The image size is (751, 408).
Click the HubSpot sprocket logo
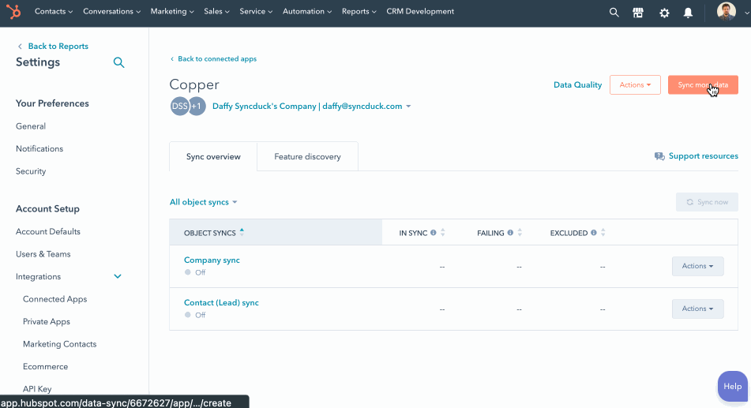coord(13,12)
